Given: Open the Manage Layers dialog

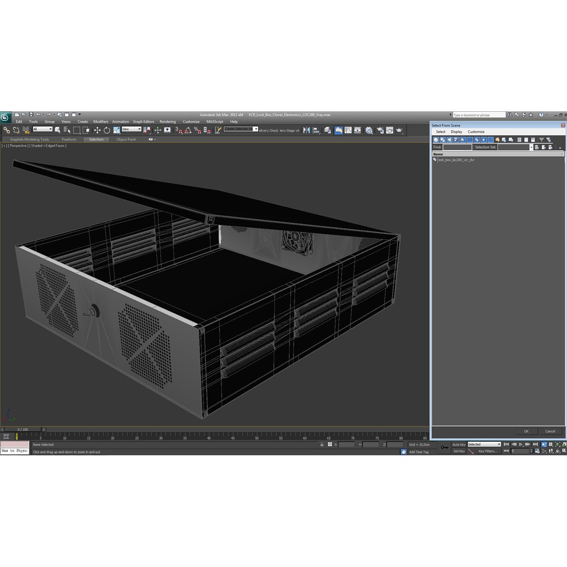Looking at the screenshot, I should click(328, 130).
